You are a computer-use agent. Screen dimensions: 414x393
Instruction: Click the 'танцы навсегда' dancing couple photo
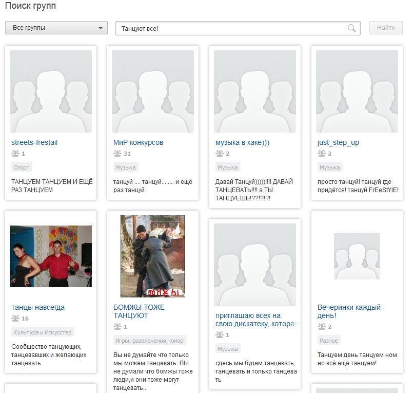pyautogui.click(x=51, y=256)
